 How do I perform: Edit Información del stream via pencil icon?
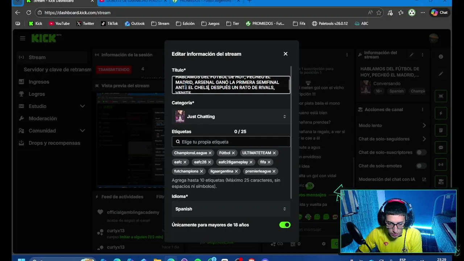coord(411,55)
